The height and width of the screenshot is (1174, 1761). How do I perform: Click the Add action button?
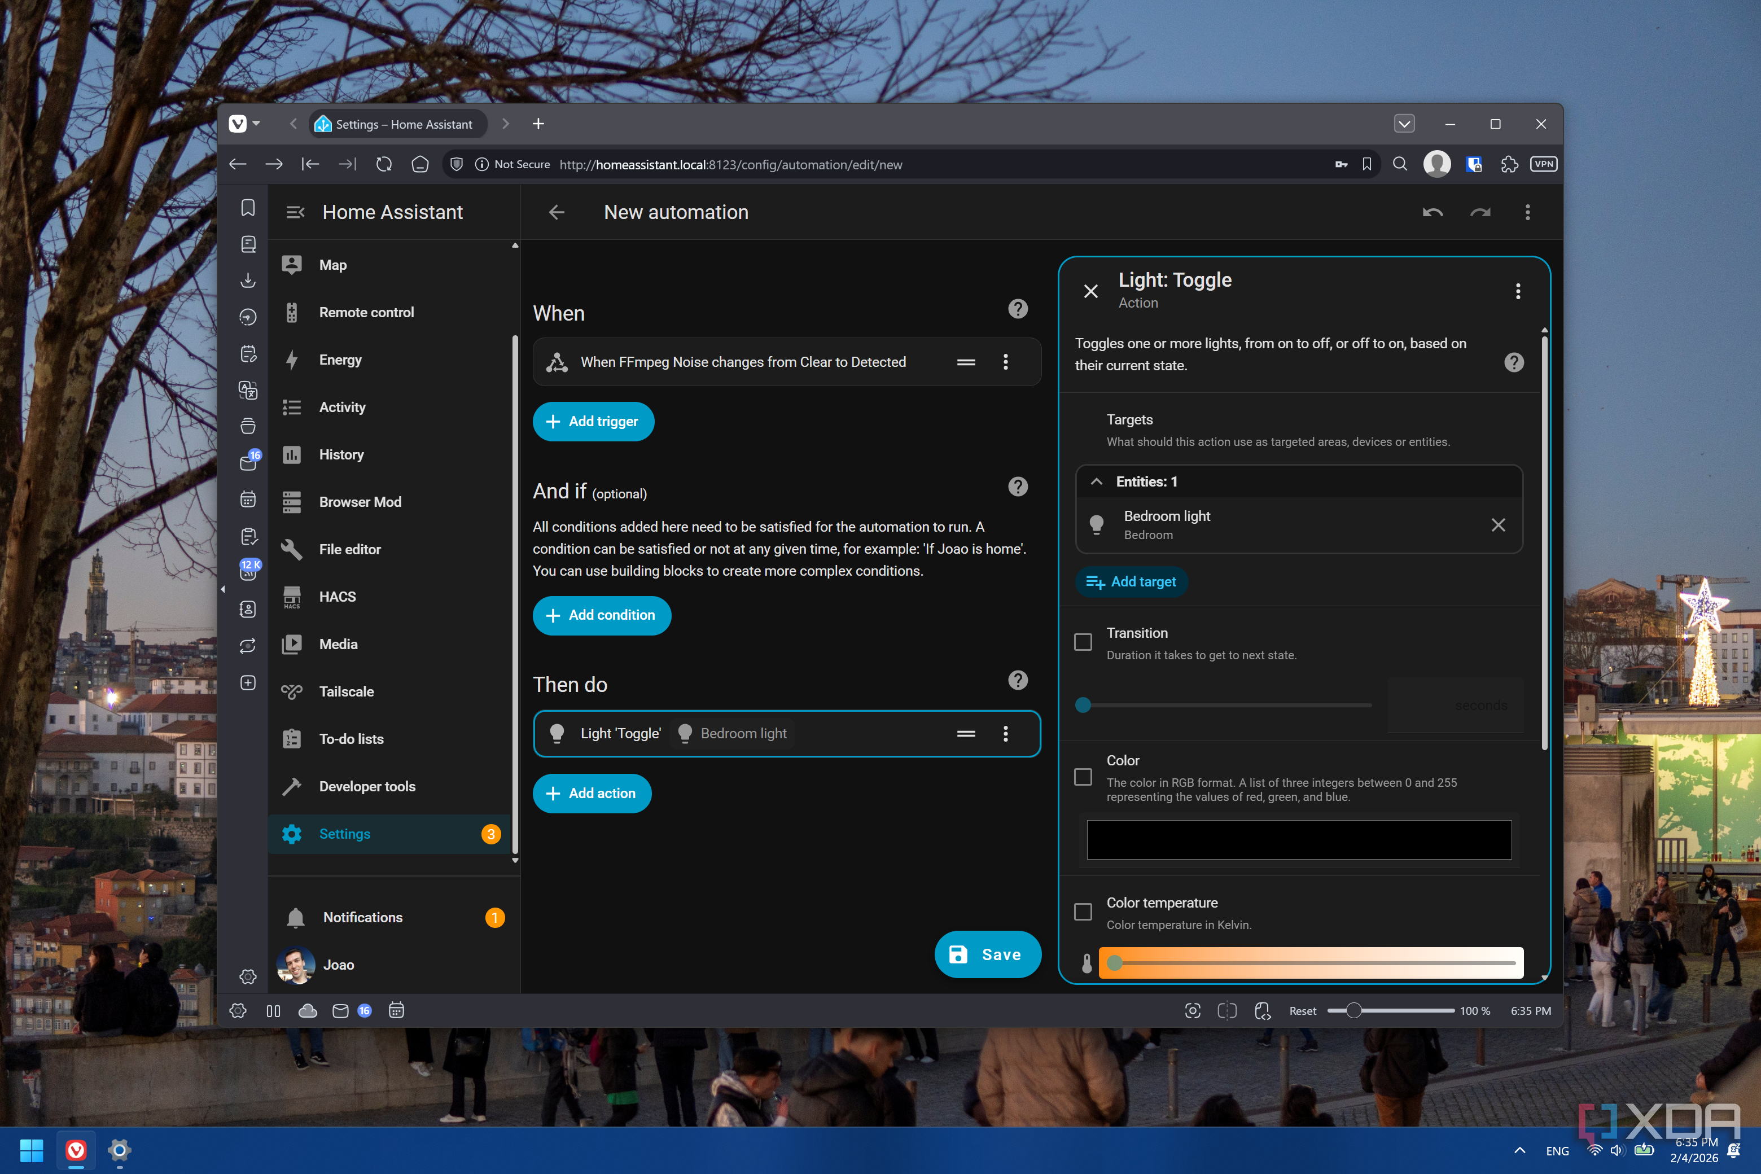(x=592, y=794)
